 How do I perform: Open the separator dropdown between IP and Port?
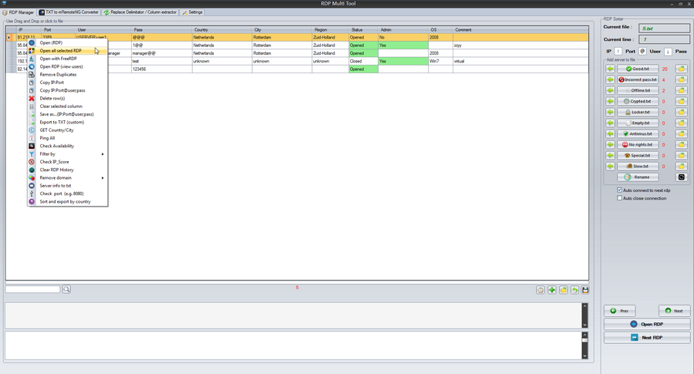618,51
